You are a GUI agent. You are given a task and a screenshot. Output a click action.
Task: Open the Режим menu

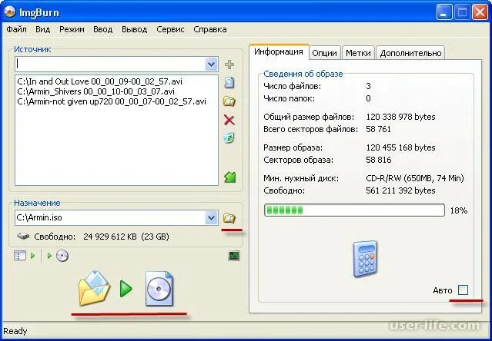pyautogui.click(x=72, y=29)
